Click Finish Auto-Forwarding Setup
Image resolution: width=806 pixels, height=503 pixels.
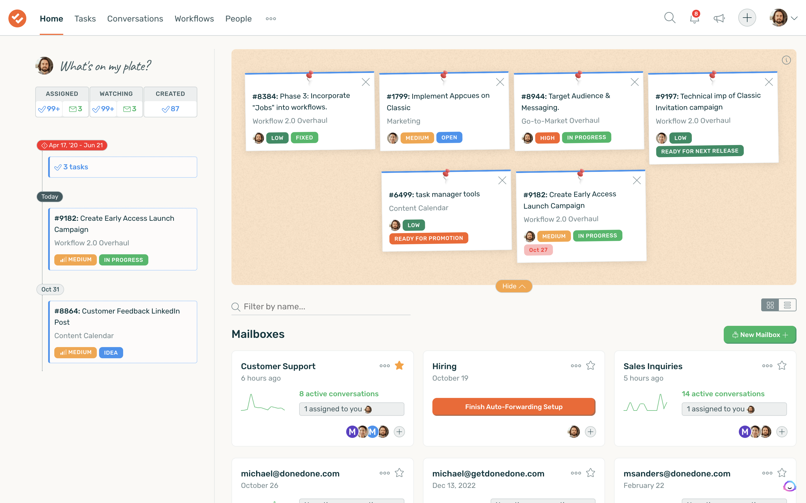(513, 407)
